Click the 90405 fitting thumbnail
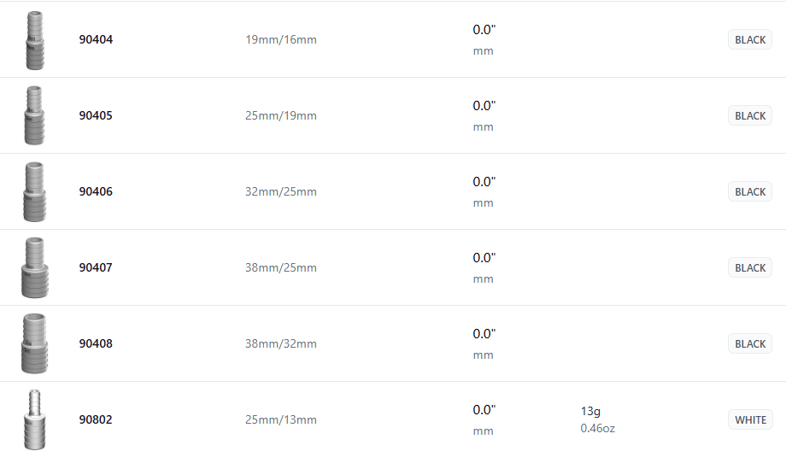Screen dimensions: 786x463 point(34,115)
